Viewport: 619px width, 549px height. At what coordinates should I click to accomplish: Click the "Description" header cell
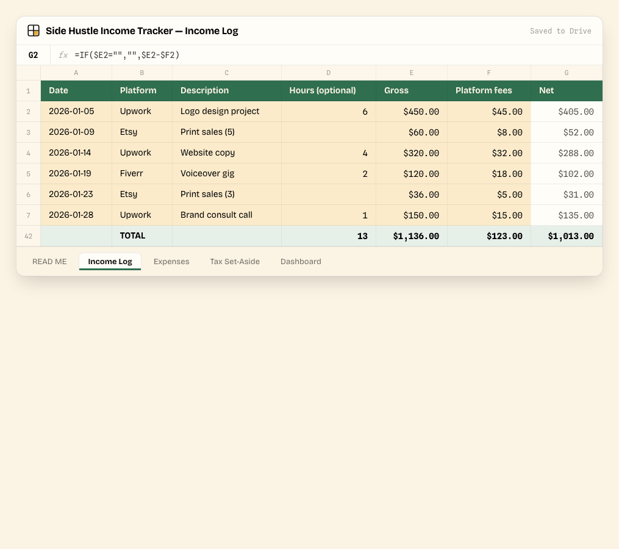227,91
